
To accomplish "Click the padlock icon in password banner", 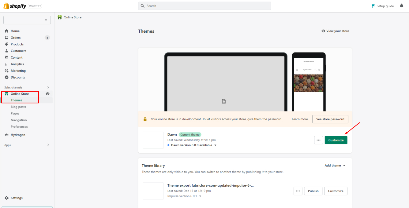I will point(145,119).
